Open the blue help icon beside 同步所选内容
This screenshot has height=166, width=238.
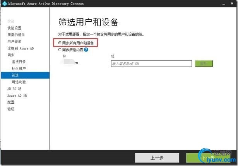[86, 50]
